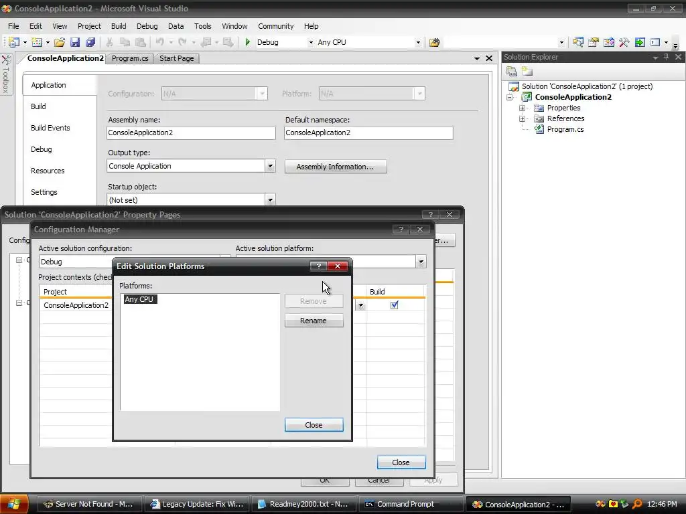Click the Assembly Information button
This screenshot has height=514, width=686.
[x=336, y=167]
